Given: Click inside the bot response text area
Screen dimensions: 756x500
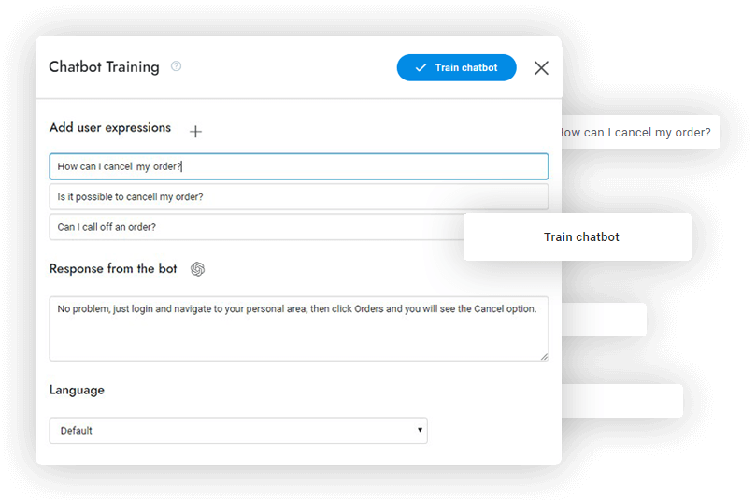Looking at the screenshot, I should coord(298,333).
